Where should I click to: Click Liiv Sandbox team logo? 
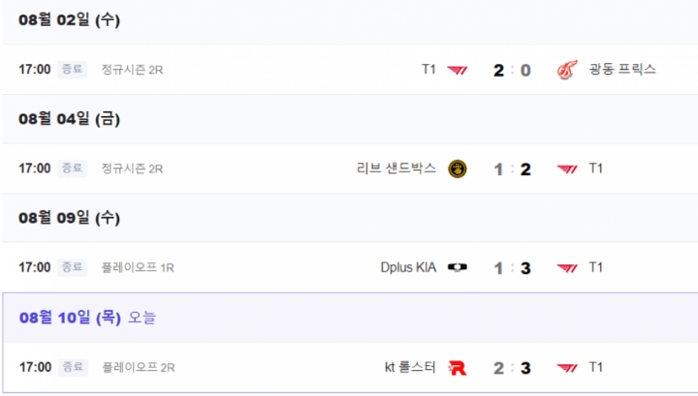tap(458, 168)
